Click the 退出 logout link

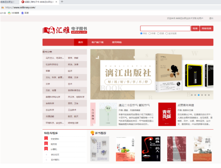click(x=211, y=18)
